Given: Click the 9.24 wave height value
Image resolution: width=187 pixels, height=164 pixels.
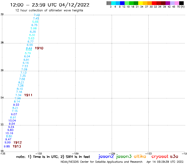Looking at the screenshot, I should (11, 127).
